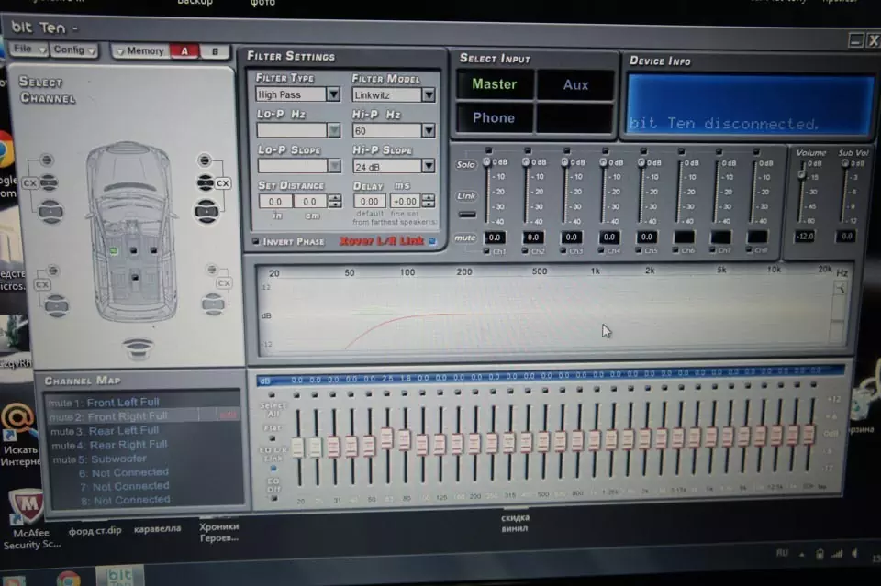Toggle the Invert Phase checkbox
This screenshot has width=881, height=586.
pos(256,241)
